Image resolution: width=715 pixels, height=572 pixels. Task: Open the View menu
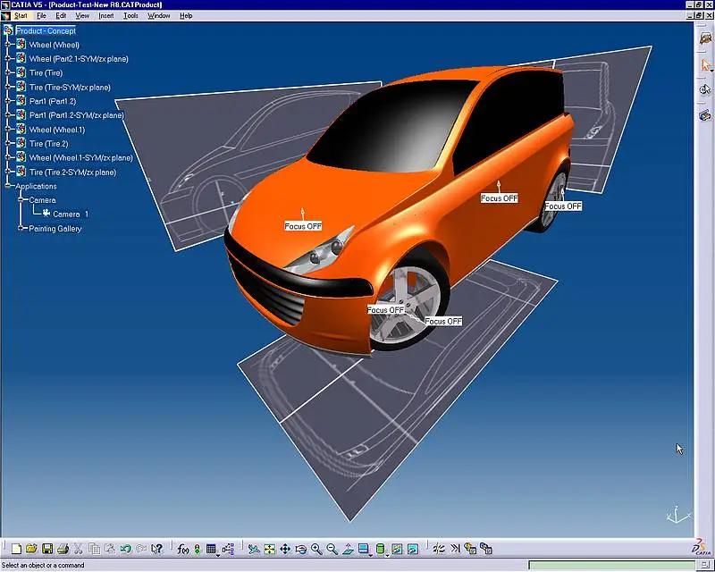pyautogui.click(x=82, y=15)
